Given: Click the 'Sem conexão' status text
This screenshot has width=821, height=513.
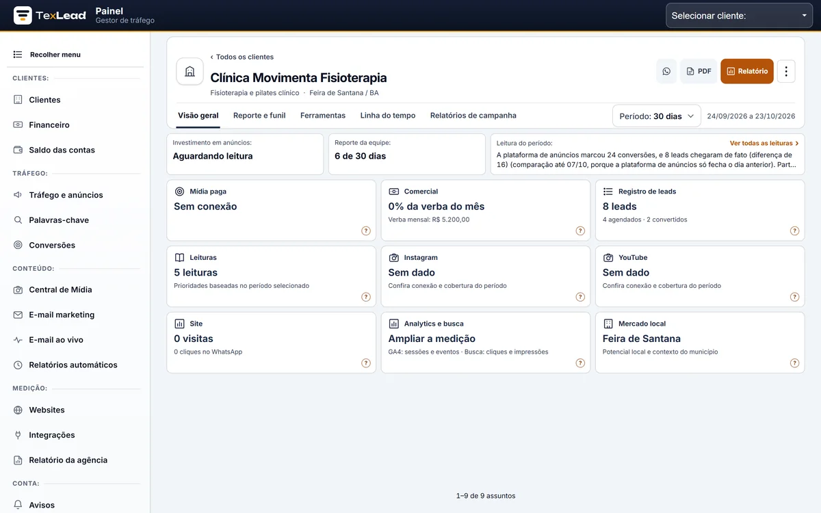Looking at the screenshot, I should pyautogui.click(x=205, y=207).
